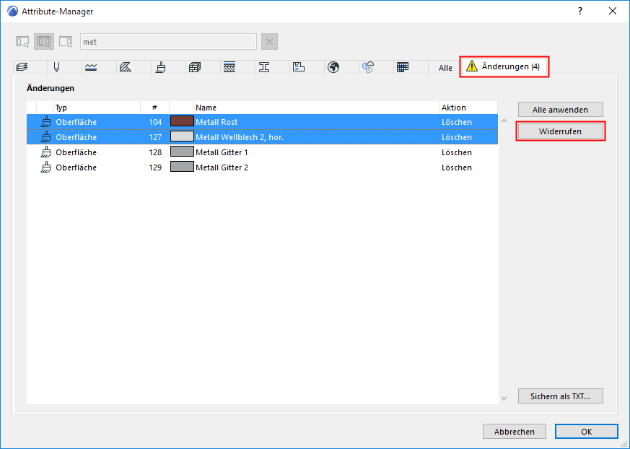
Task: Close the Attribute-Manager window
Action: [613, 12]
